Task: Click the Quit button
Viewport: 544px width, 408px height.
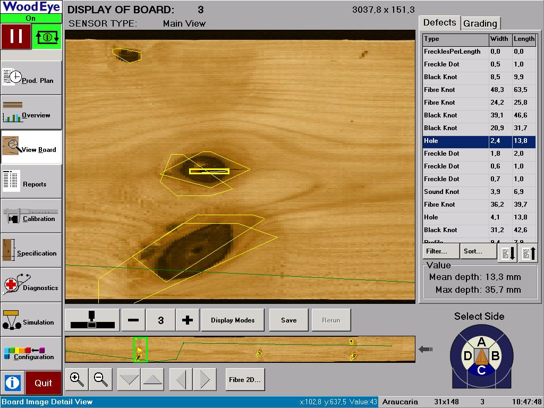Action: click(x=44, y=382)
